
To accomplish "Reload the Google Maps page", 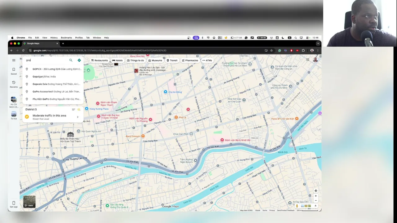I will [x=23, y=50].
